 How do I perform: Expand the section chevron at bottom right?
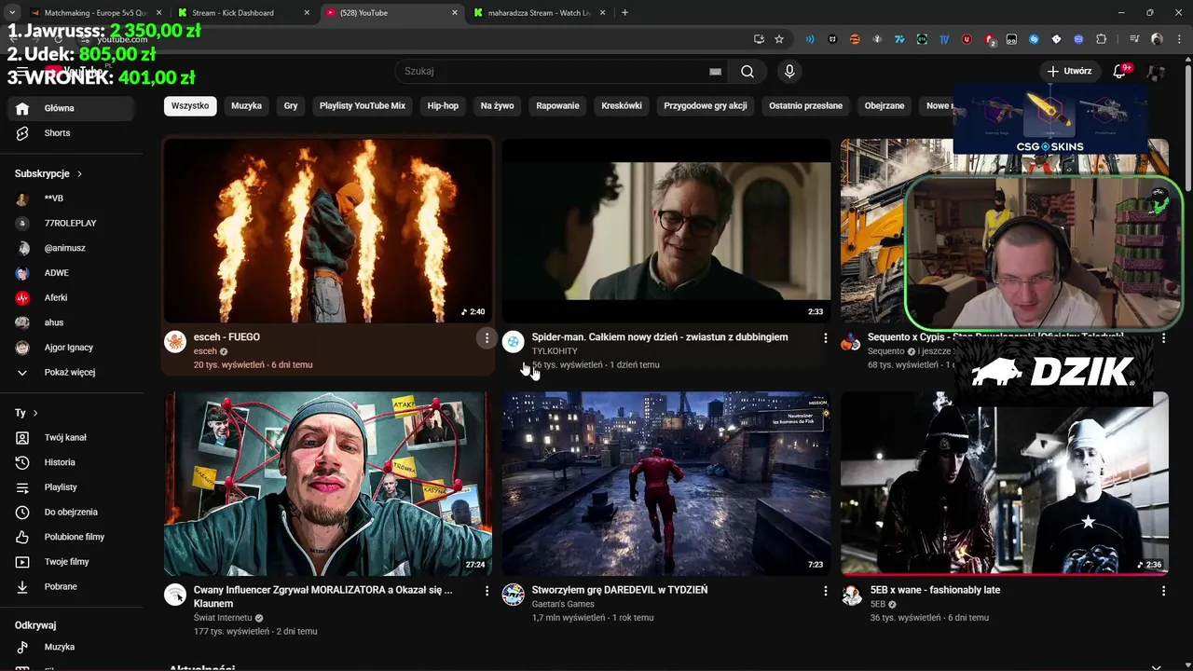[x=1156, y=665]
